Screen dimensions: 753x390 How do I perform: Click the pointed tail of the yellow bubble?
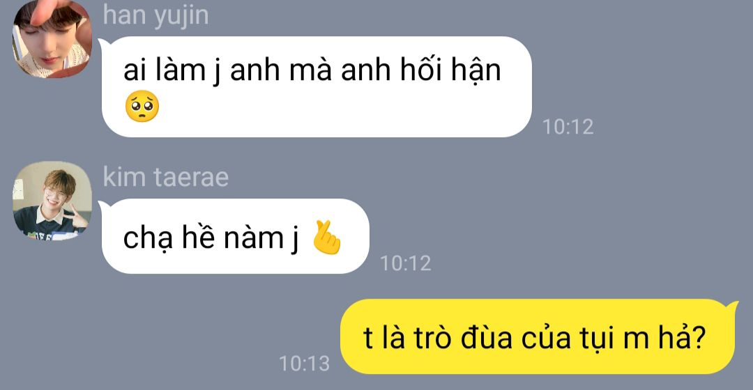[732, 307]
